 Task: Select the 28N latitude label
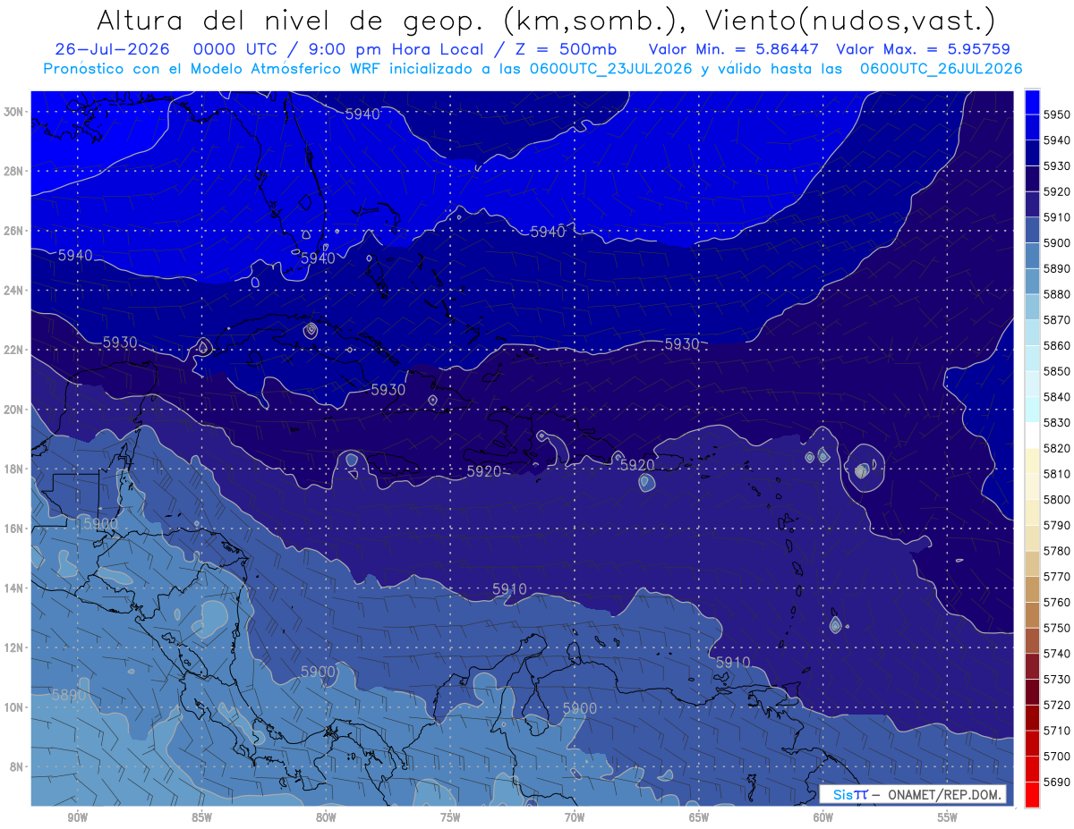[x=13, y=171]
